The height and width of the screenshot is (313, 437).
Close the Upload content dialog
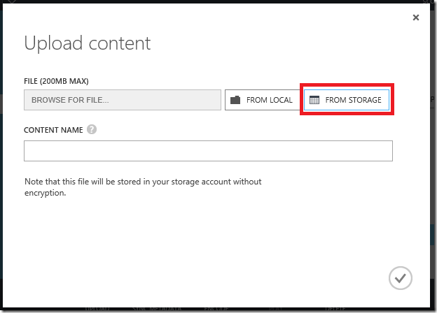(415, 17)
